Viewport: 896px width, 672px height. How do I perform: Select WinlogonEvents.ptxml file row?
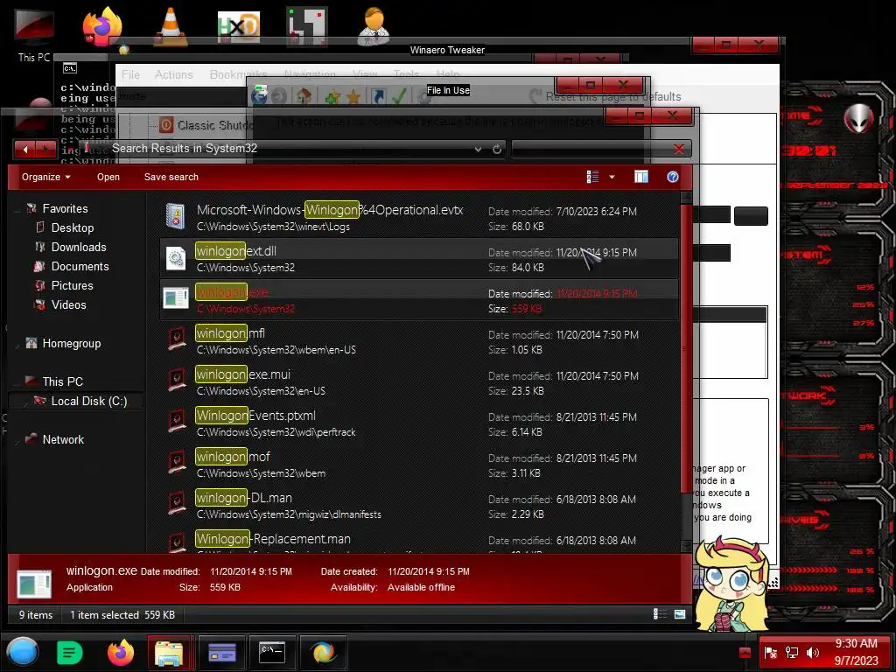coord(418,423)
